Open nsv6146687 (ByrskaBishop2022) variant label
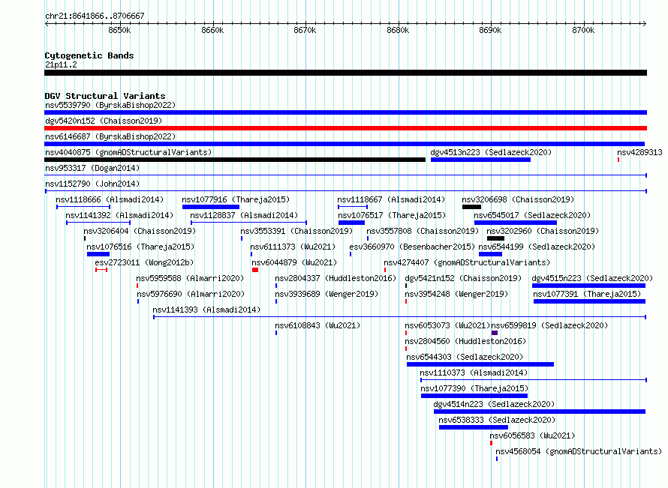This screenshot has height=488, width=668. coord(110,136)
